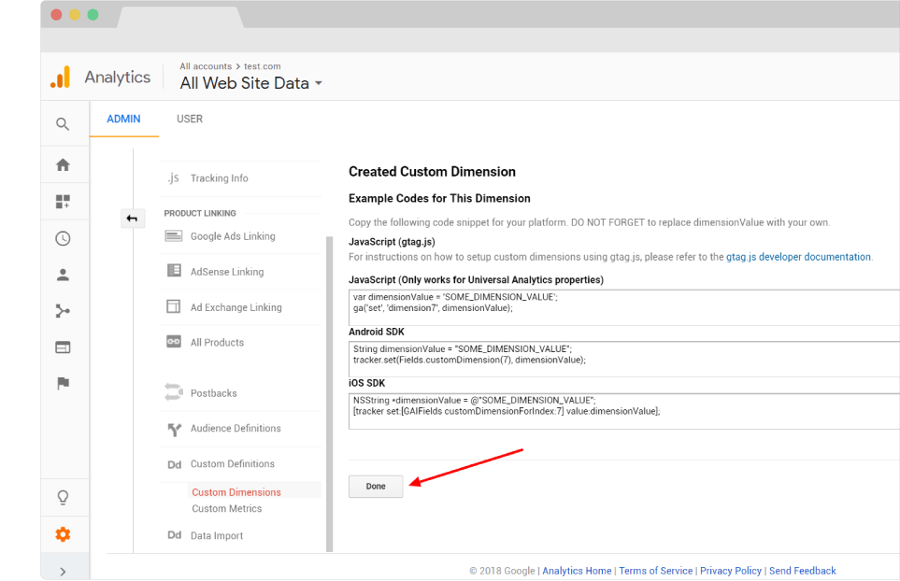Screen dimensions: 900x581
Task: Open the Privacy Policy footer link
Action: pos(731,571)
